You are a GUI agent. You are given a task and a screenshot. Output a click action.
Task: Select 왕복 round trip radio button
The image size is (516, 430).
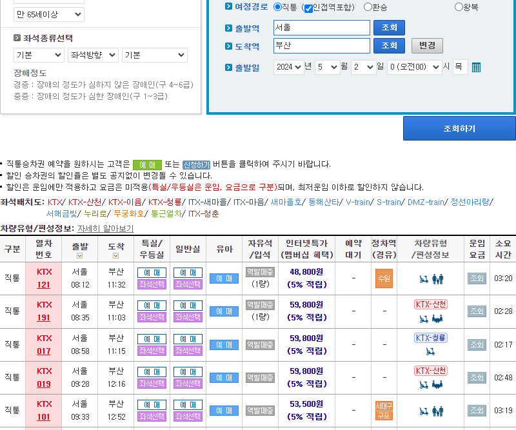(459, 7)
